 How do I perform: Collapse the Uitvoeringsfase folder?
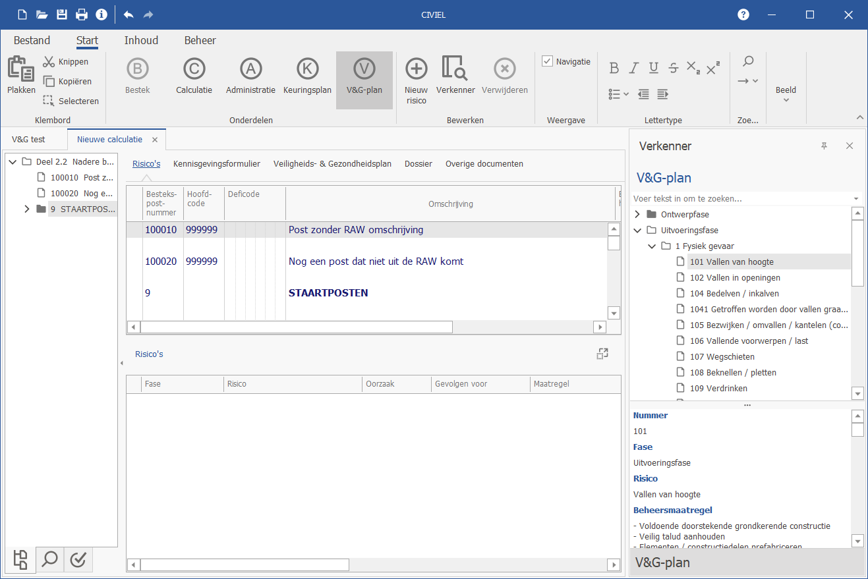pos(637,230)
